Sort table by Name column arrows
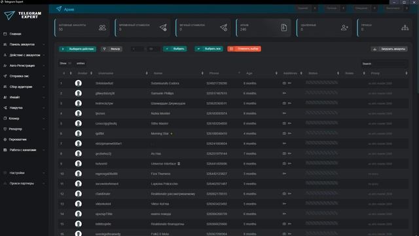The width and height of the screenshot is (419, 236). [202, 73]
